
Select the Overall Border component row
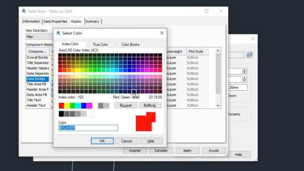click(x=38, y=57)
